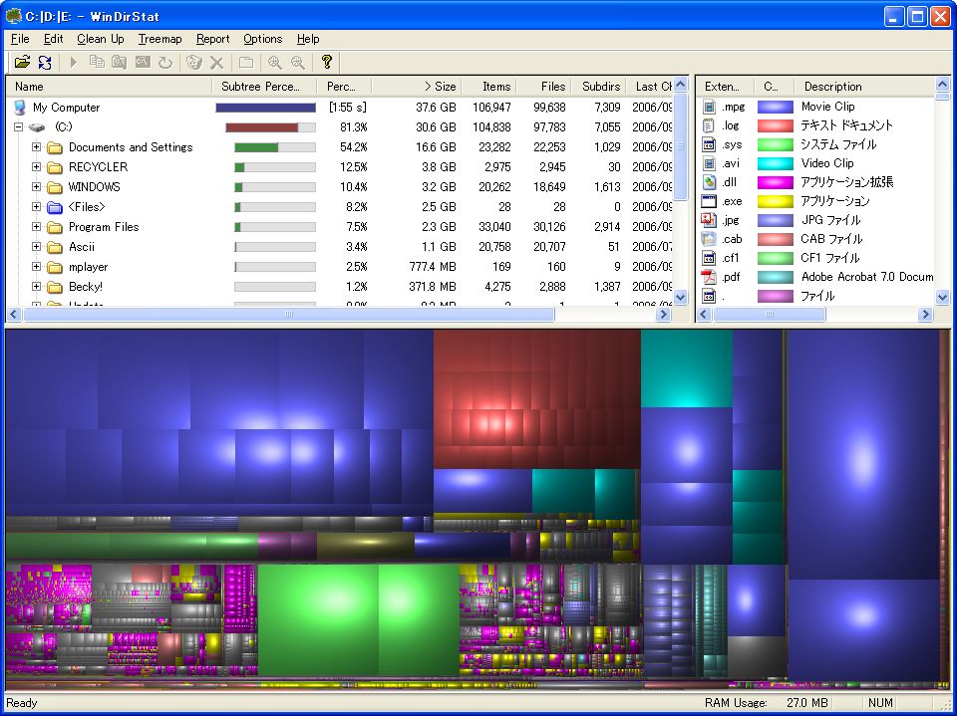Click the Copy Path toolbar icon
Screen dimensions: 957x716
[97, 62]
